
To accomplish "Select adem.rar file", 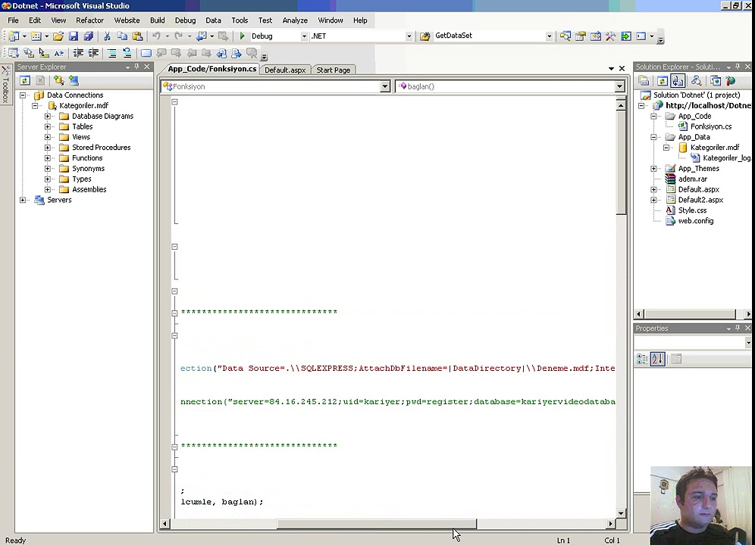I will 692,179.
